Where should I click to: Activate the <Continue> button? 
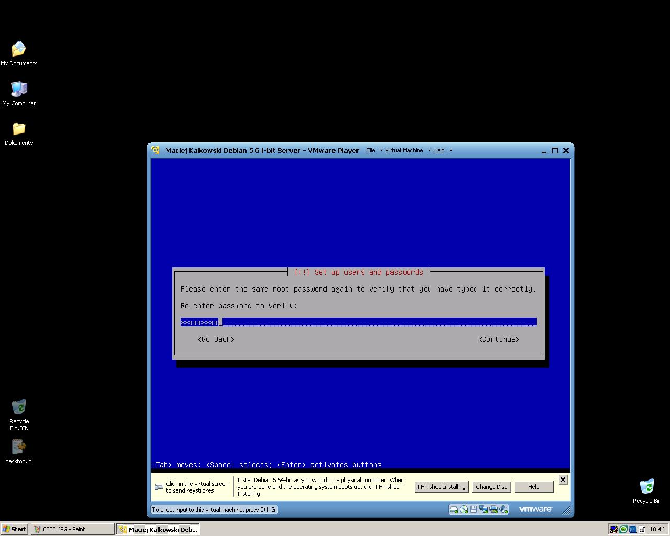(499, 339)
